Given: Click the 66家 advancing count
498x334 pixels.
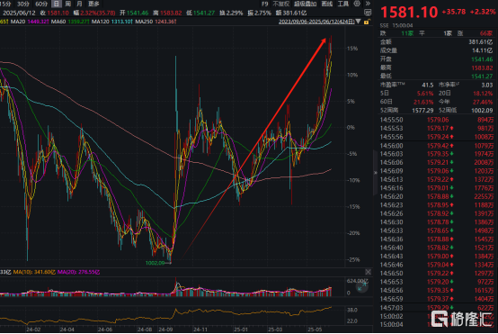Looking at the screenshot, I should pos(486,33).
